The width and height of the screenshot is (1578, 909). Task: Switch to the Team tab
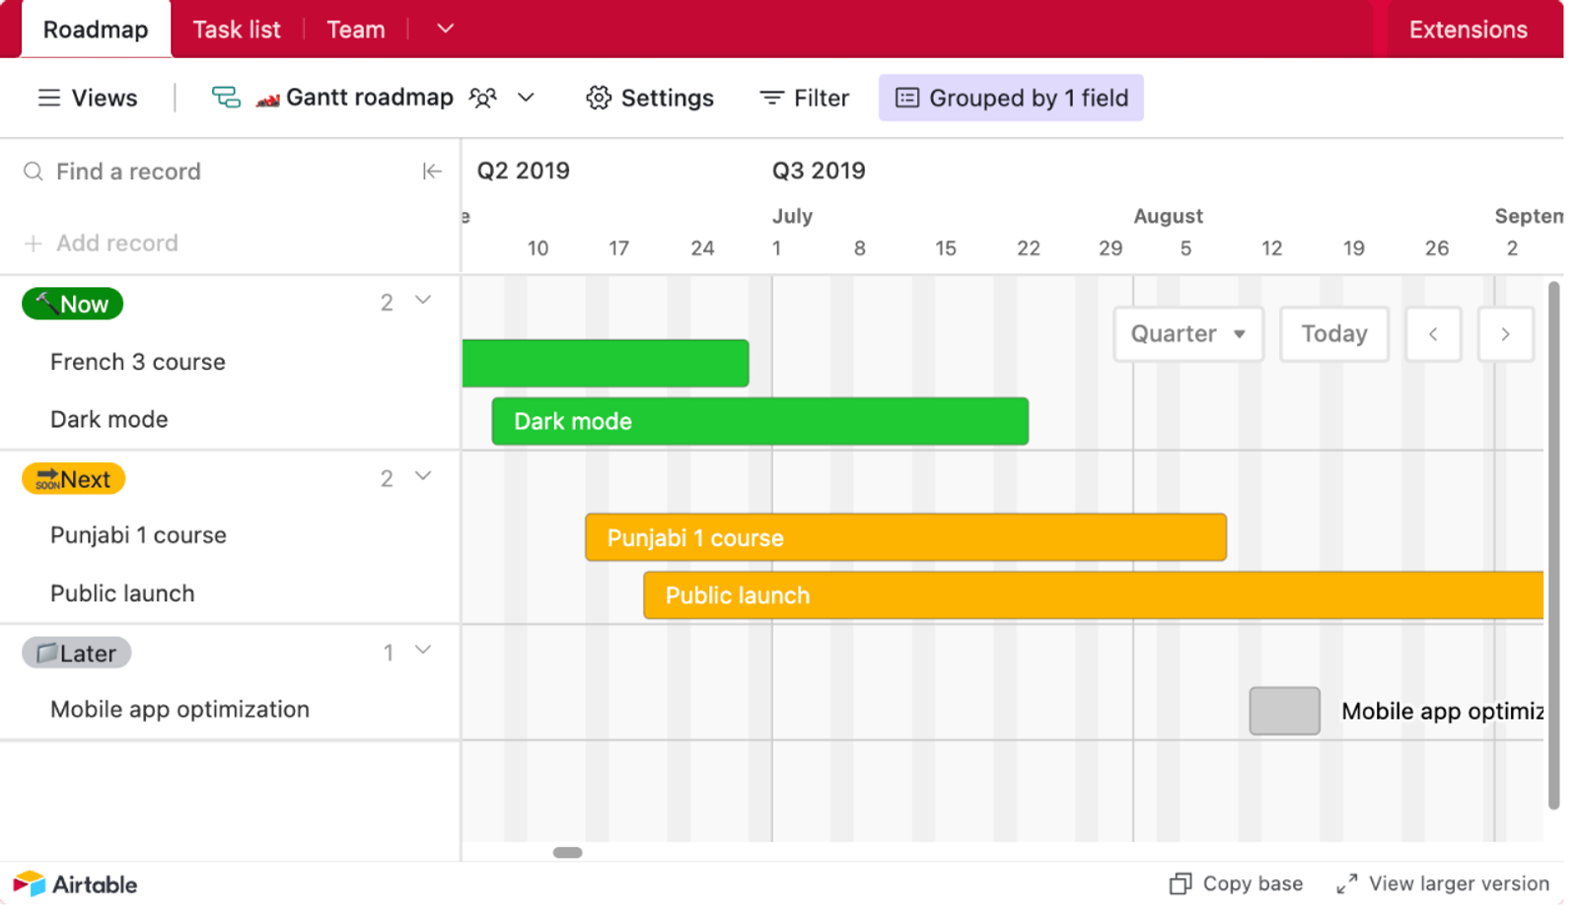click(x=356, y=30)
